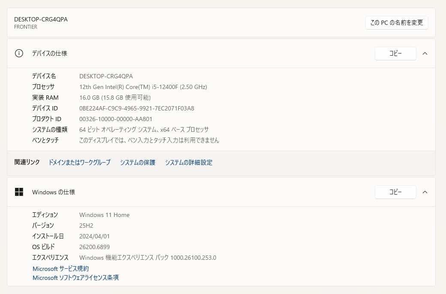This screenshot has width=446, height=294.
Task: Click the 実装 RAM label
Action: pyautogui.click(x=45, y=98)
